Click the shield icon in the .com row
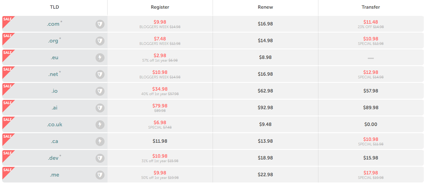The height and width of the screenshot is (184, 428). (100, 24)
